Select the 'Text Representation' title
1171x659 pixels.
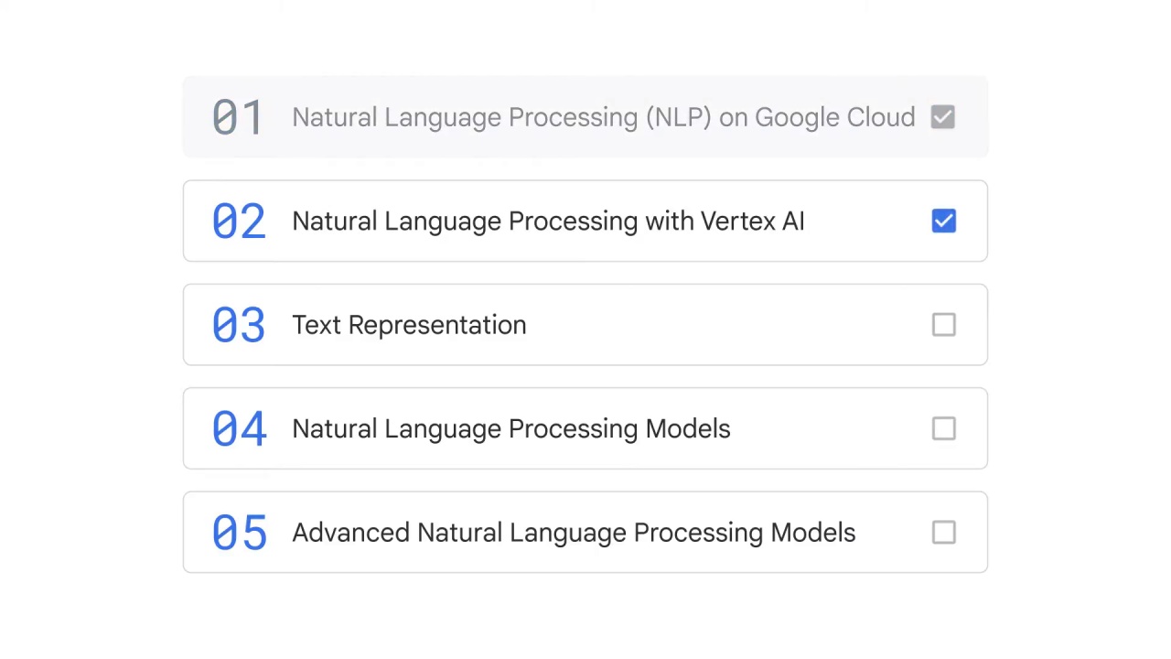(409, 325)
